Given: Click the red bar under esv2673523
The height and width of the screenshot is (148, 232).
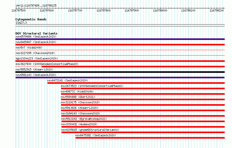Looking at the screenshot, I should pos(143,88).
